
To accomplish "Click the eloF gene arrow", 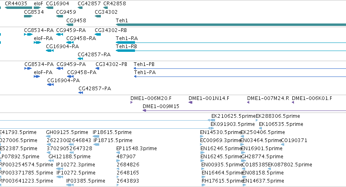I will (x=37, y=8).
